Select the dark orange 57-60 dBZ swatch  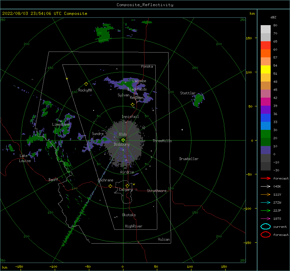click(x=266, y=53)
